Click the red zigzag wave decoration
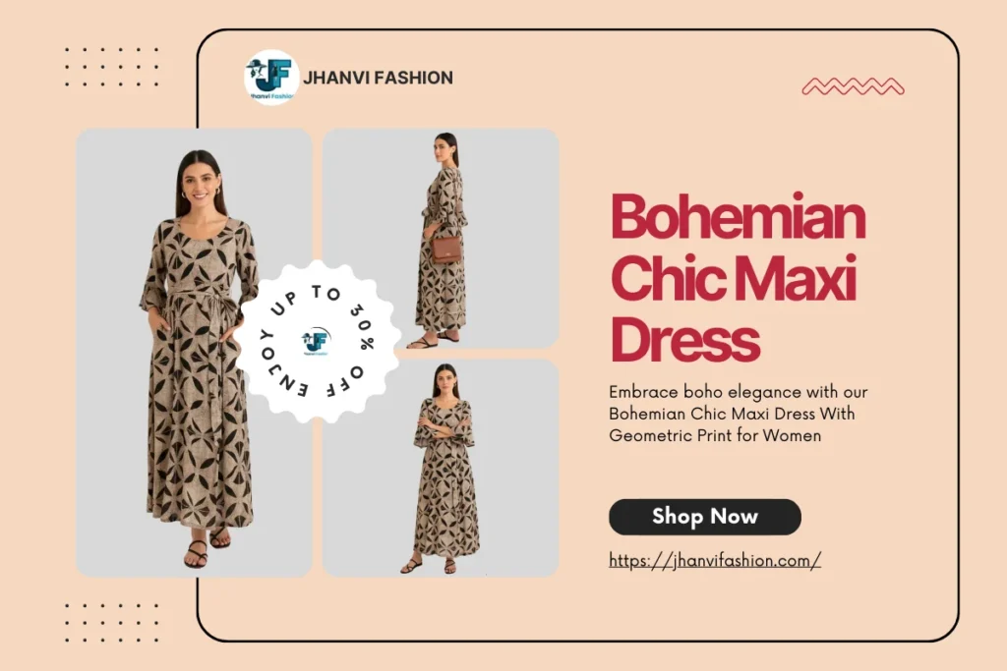The height and width of the screenshot is (671, 1007). pyautogui.click(x=853, y=85)
